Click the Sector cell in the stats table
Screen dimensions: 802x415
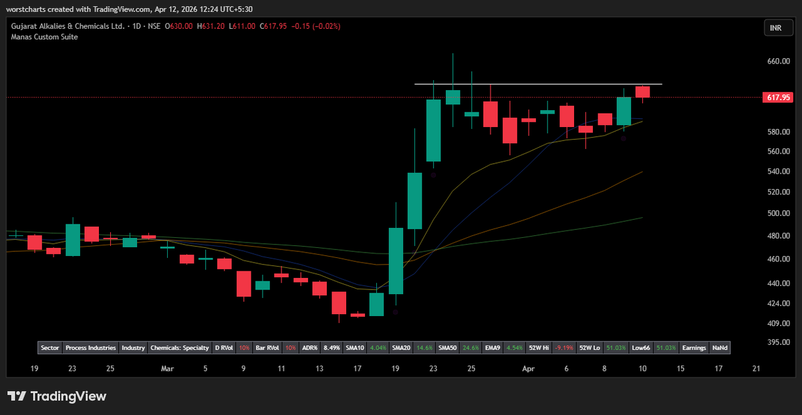50,348
